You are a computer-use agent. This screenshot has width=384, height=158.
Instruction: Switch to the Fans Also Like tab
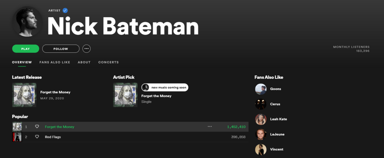click(55, 62)
